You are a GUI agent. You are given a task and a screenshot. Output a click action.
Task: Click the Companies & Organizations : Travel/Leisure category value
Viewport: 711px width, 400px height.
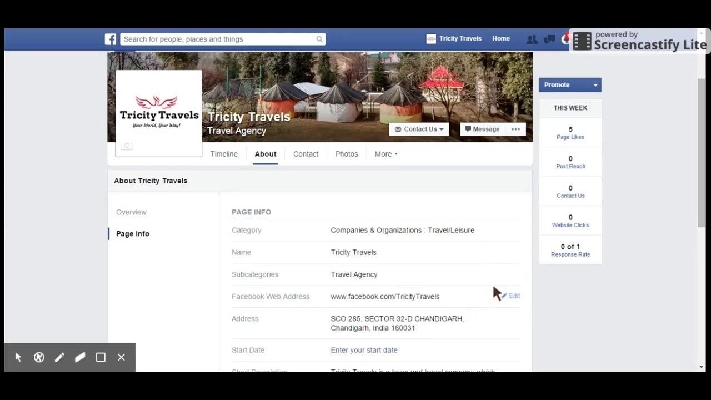tap(403, 230)
